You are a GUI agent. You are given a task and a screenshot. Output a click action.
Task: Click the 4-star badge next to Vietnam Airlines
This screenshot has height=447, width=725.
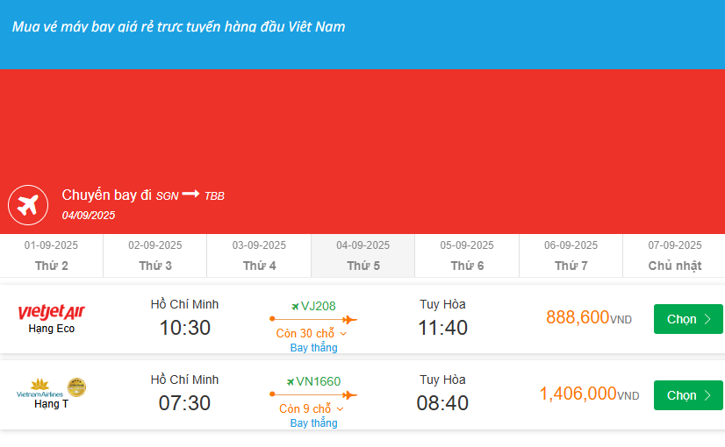pos(76,387)
